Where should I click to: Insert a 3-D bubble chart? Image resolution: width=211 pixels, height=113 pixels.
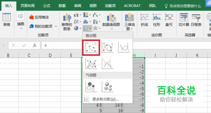[x=108, y=87]
